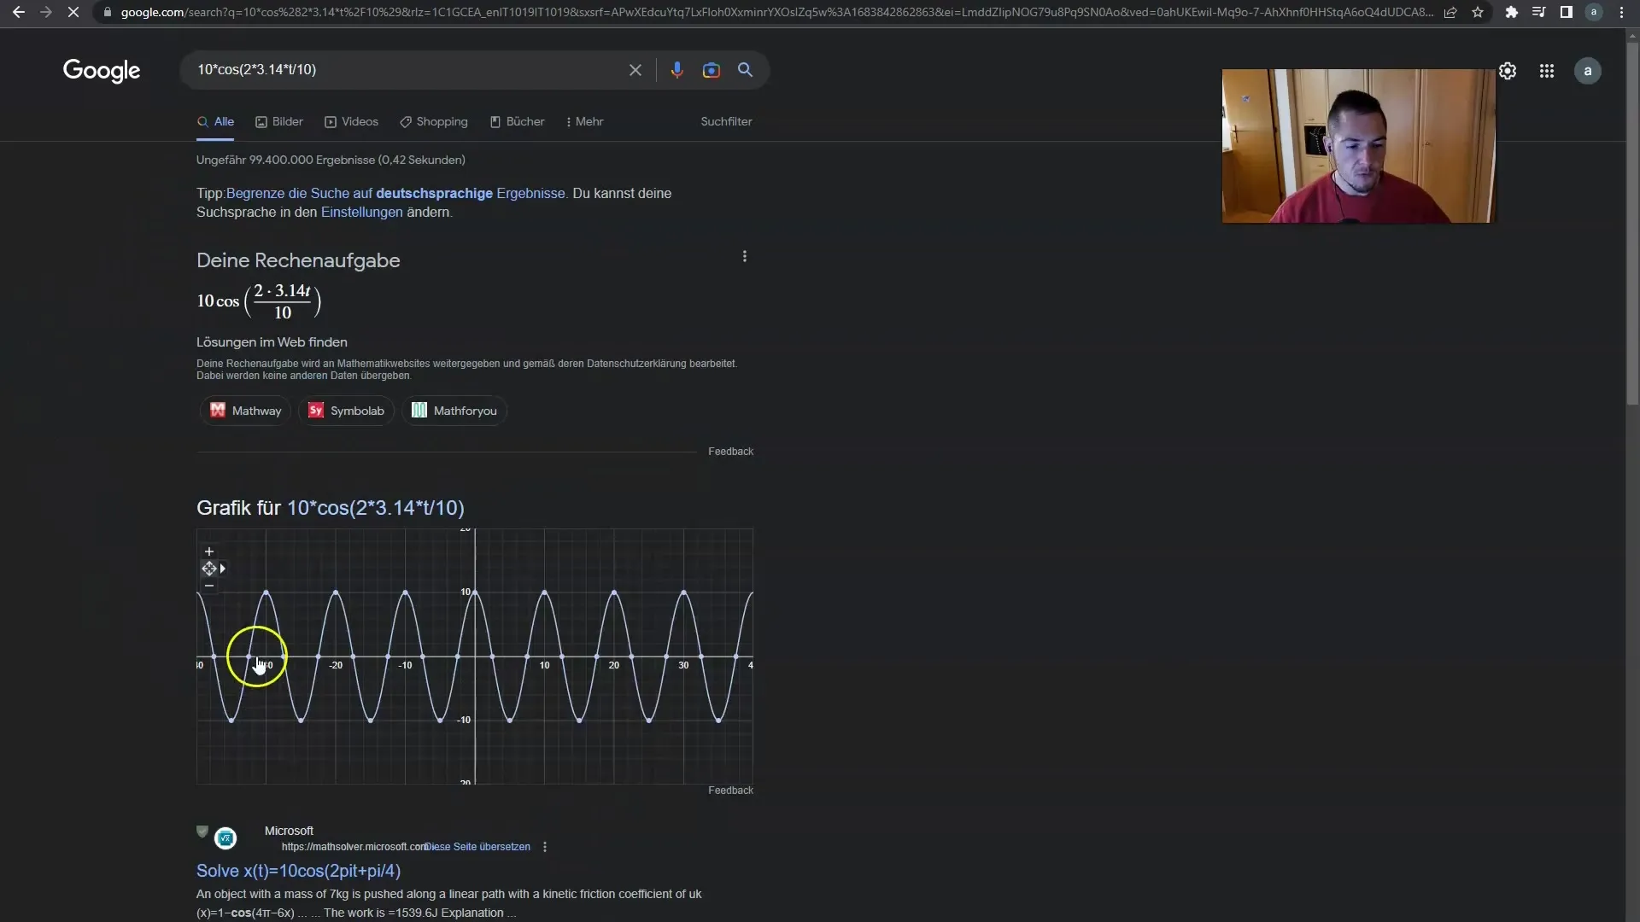Viewport: 1640px width, 922px height.
Task: Click the padlock site info icon
Action: 107,13
